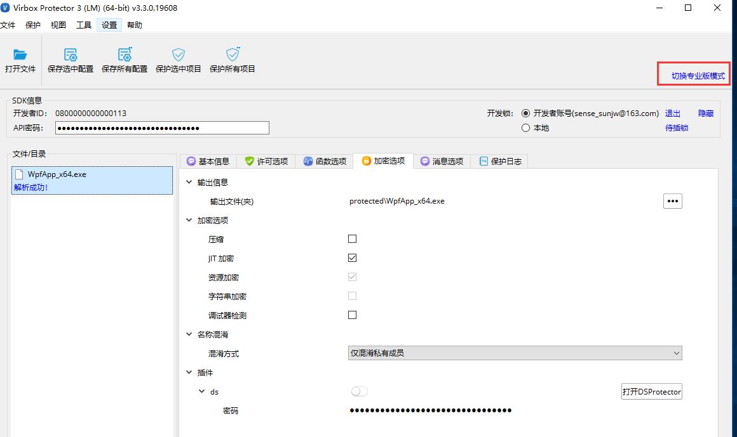
Task: Open the 设置 menu
Action: 109,25
